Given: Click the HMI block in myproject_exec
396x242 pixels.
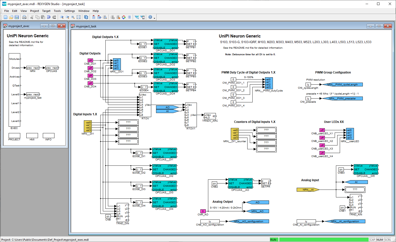Looking at the screenshot, I should pos(32,136).
